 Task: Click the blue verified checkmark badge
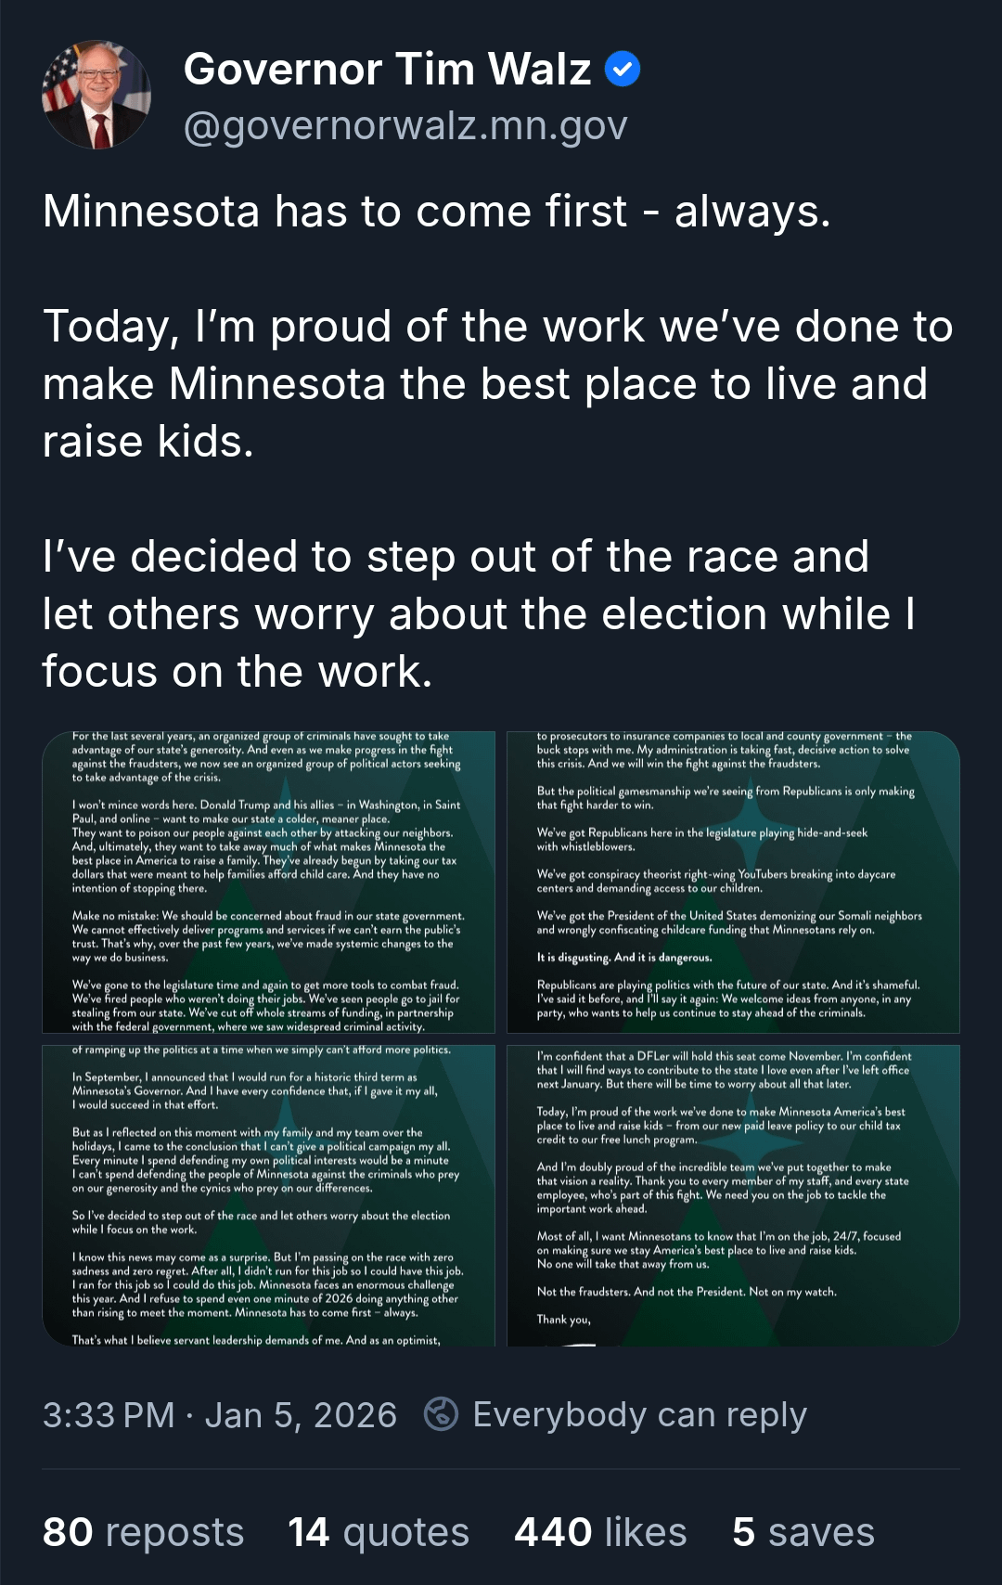[623, 69]
